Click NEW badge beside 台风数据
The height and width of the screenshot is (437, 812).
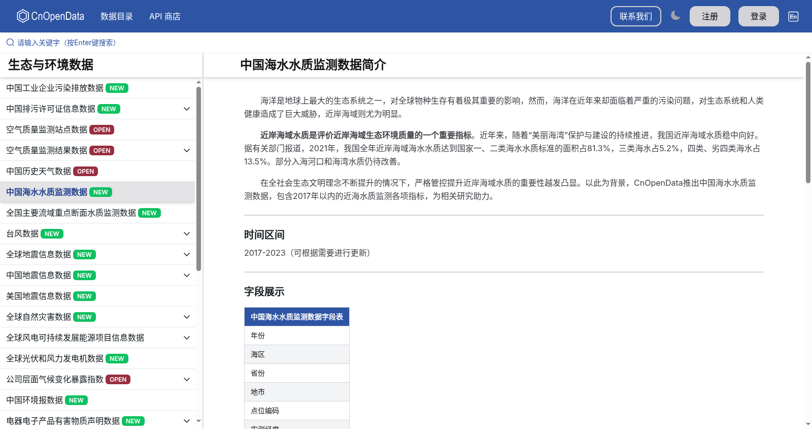pos(52,234)
